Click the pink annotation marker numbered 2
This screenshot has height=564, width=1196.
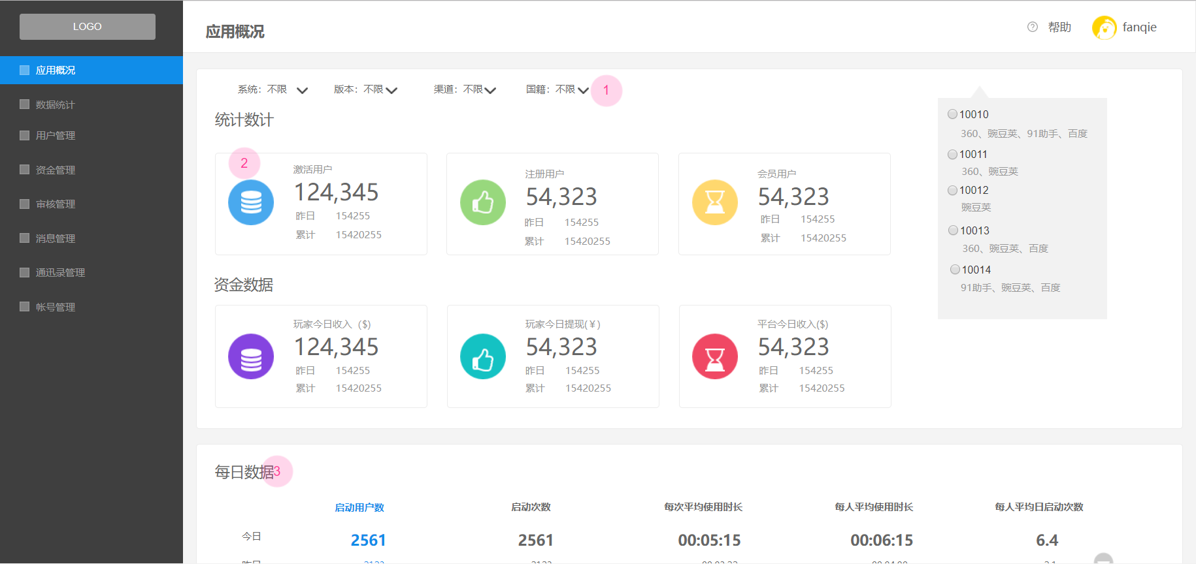244,163
